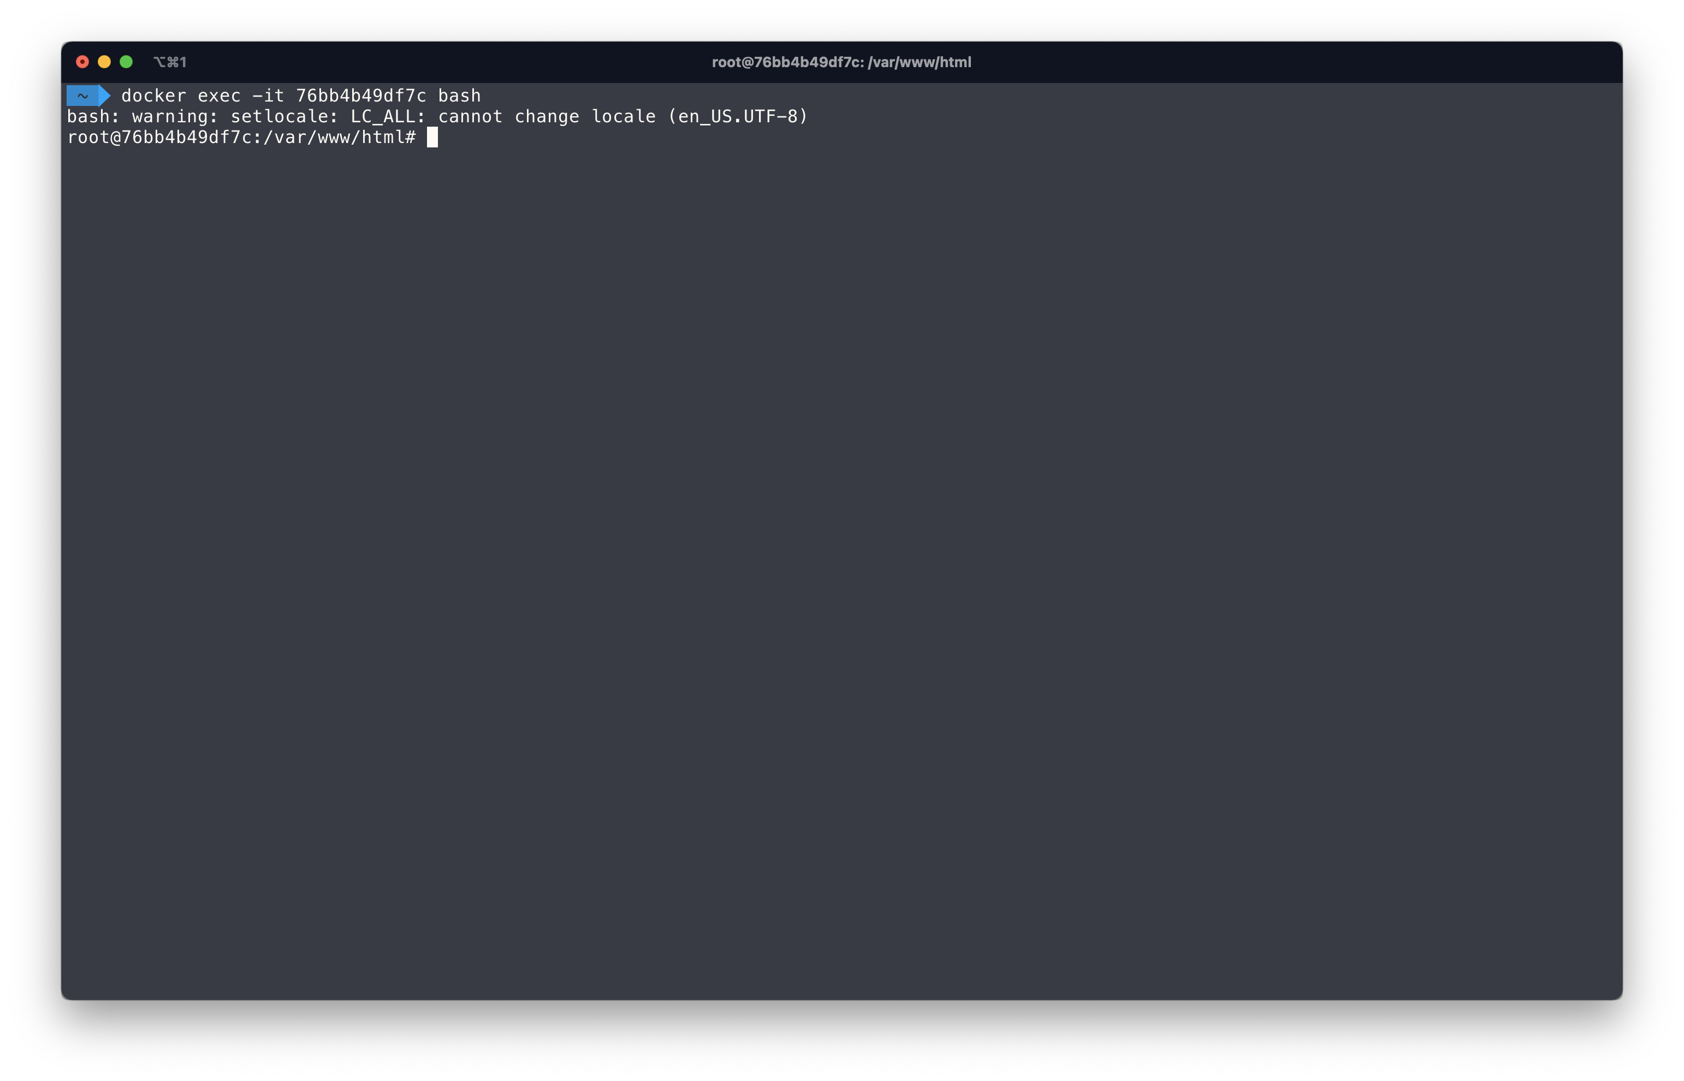The width and height of the screenshot is (1684, 1081).
Task: Click the window title root@76bb4b49df7c: /var/www/html
Action: coord(841,62)
